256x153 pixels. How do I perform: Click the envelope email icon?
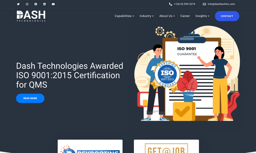pos(204,4)
